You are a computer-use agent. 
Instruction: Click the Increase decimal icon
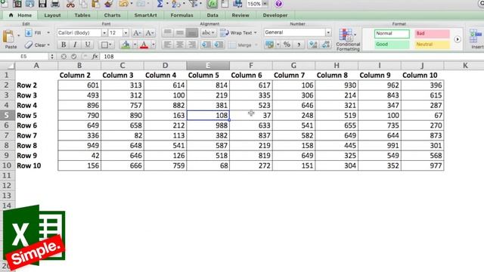(313, 45)
